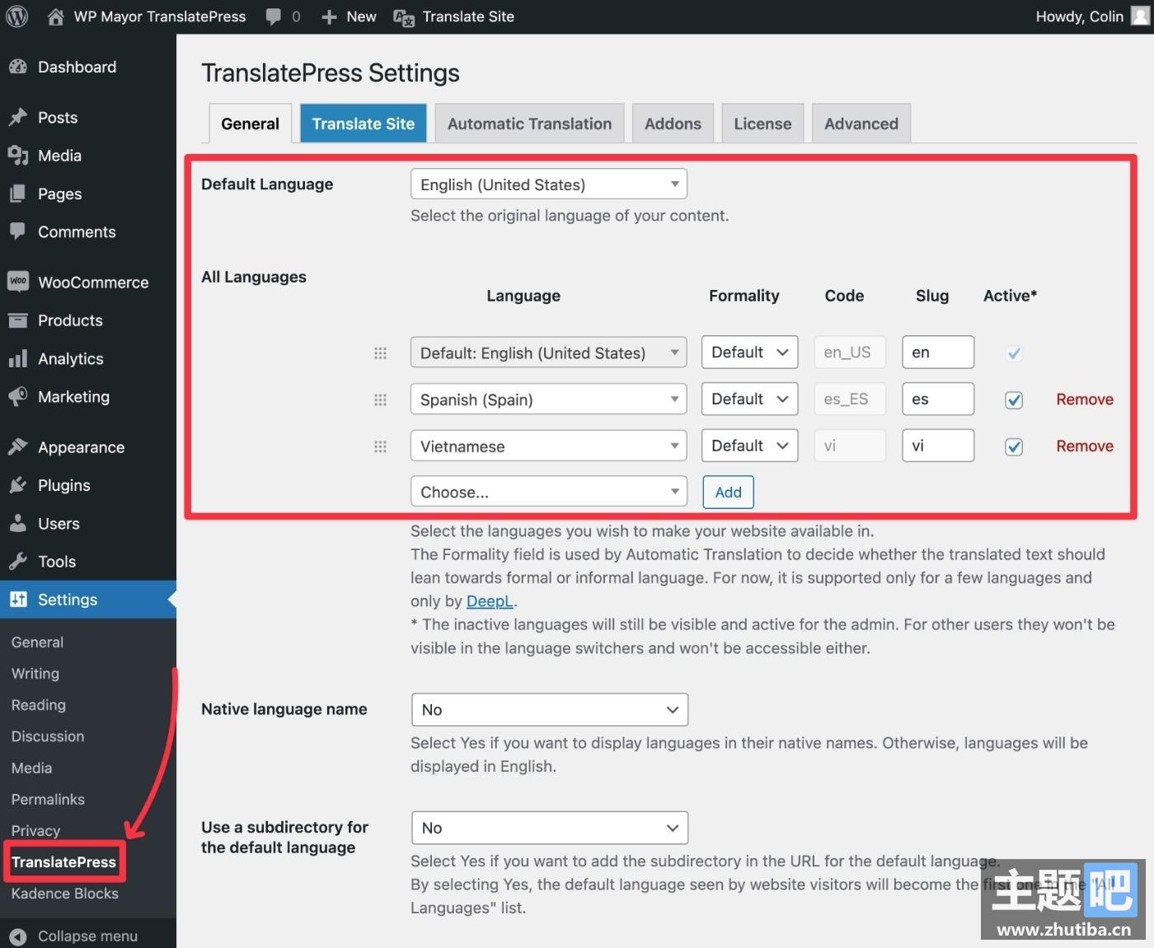Click the Marketing megaphone icon
The height and width of the screenshot is (948, 1154).
tap(18, 397)
